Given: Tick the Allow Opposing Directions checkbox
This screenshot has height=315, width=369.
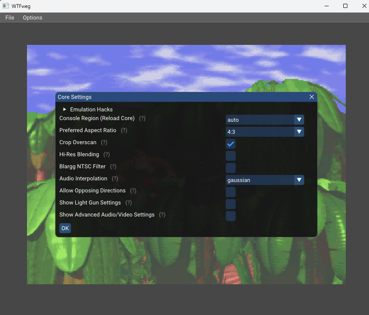Looking at the screenshot, I should (x=231, y=192).
